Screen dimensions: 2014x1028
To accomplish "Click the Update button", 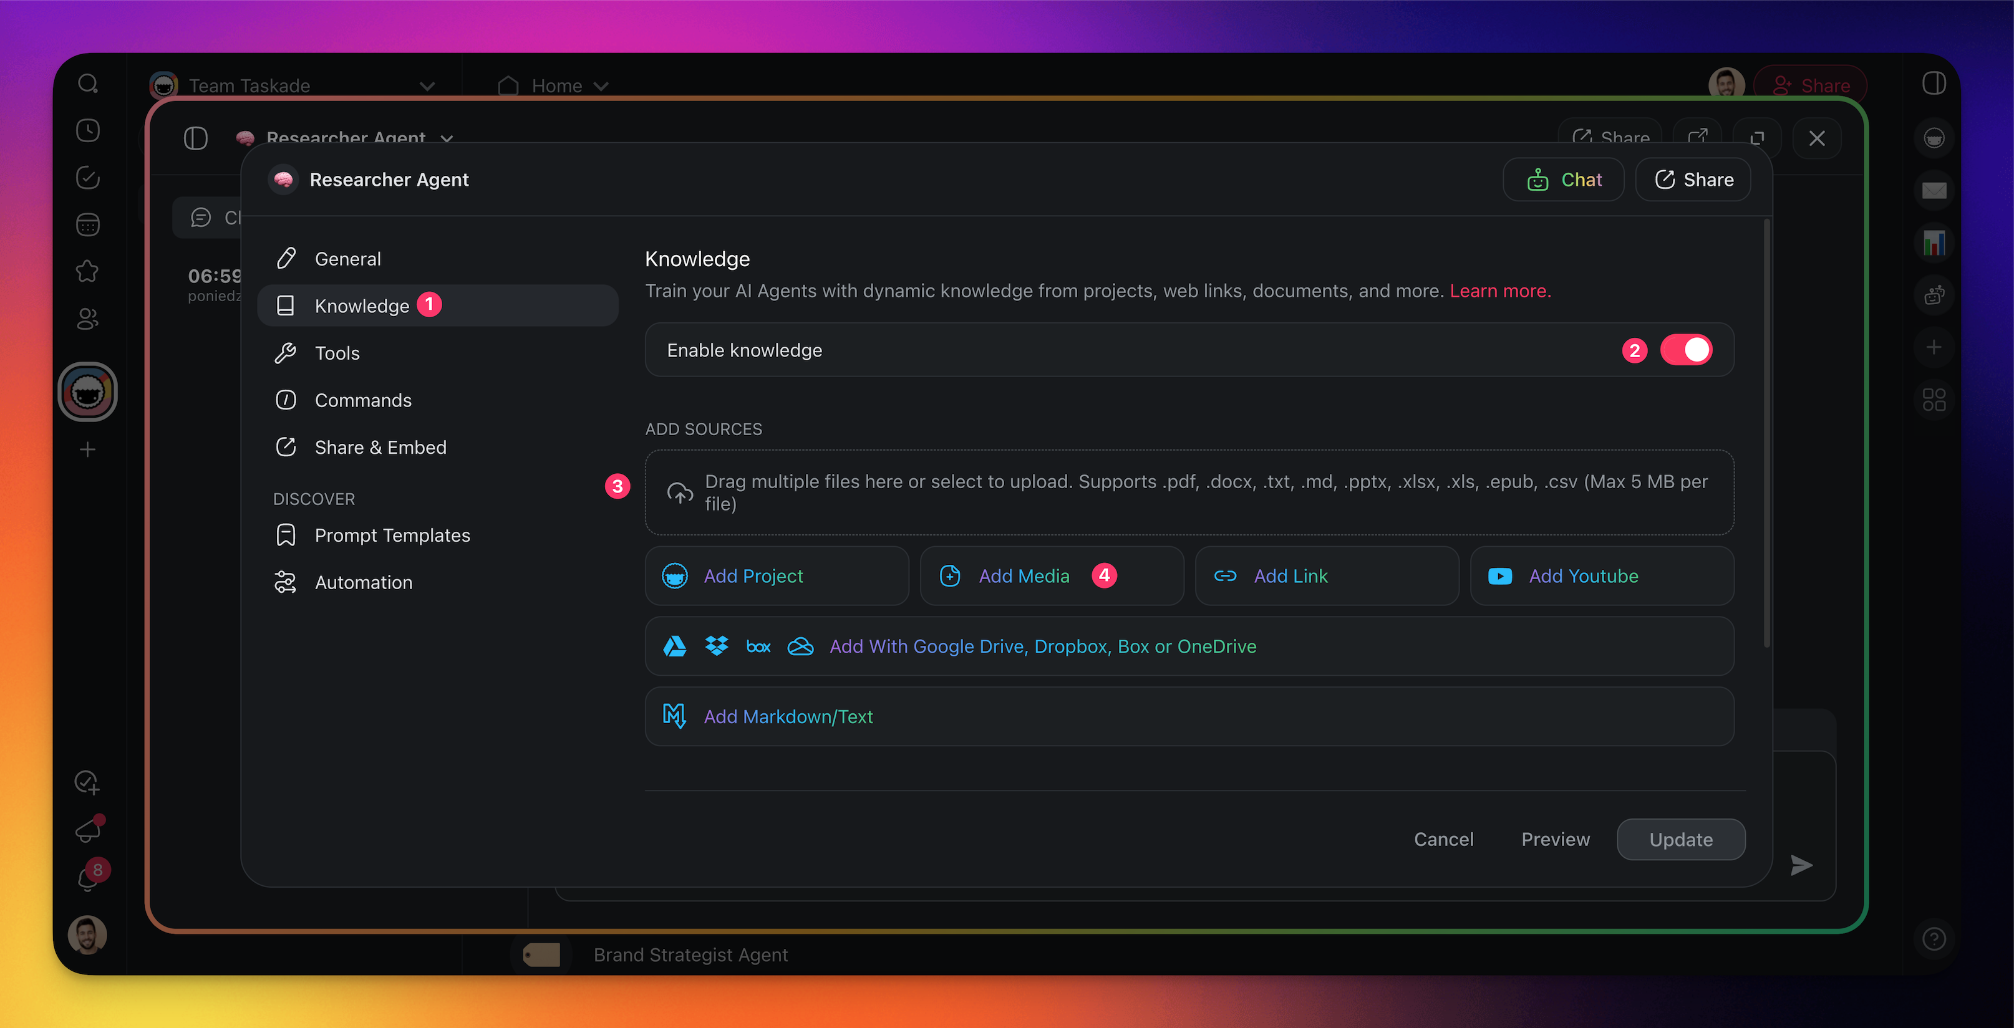I will pos(1680,839).
